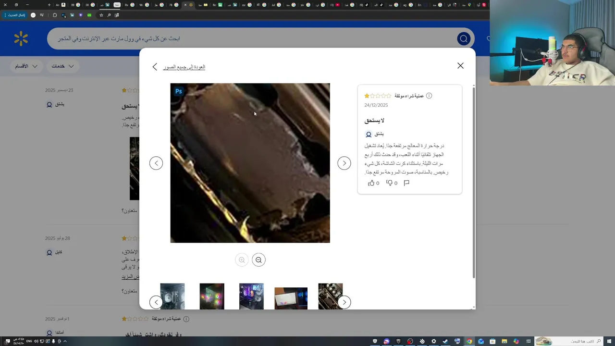Open verified purchase info icon in the modal
Viewport: 615px width, 346px height.
pyautogui.click(x=429, y=96)
